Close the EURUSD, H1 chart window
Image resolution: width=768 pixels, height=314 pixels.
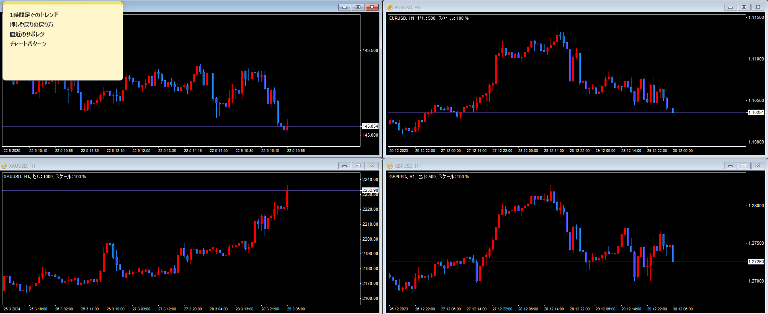point(758,7)
